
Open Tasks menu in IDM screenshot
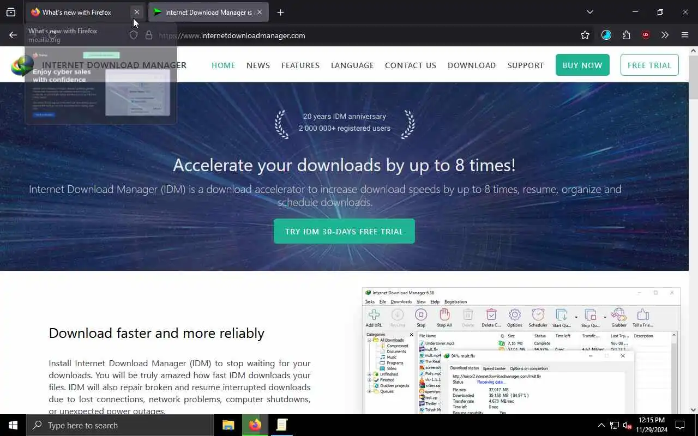[370, 301]
